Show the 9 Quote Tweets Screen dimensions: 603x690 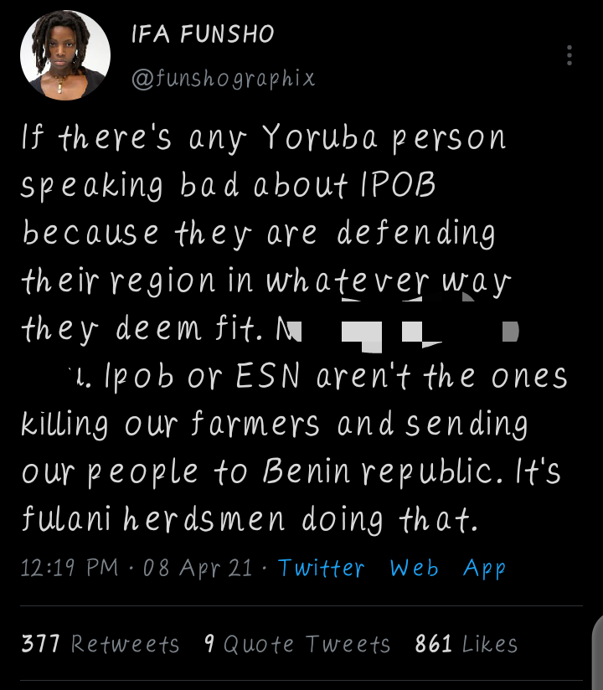[x=297, y=644]
